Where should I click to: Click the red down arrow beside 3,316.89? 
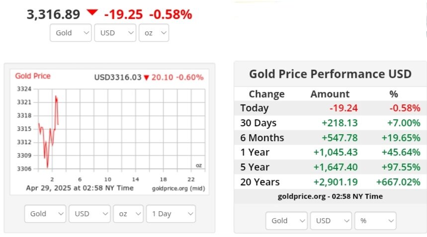(92, 12)
